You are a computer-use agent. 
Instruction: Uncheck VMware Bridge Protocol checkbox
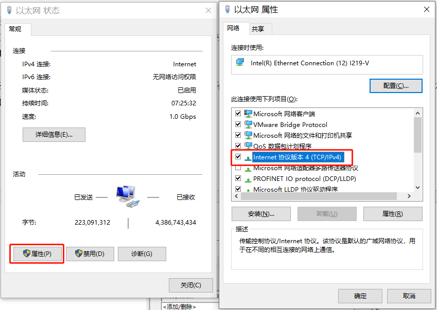238,124
